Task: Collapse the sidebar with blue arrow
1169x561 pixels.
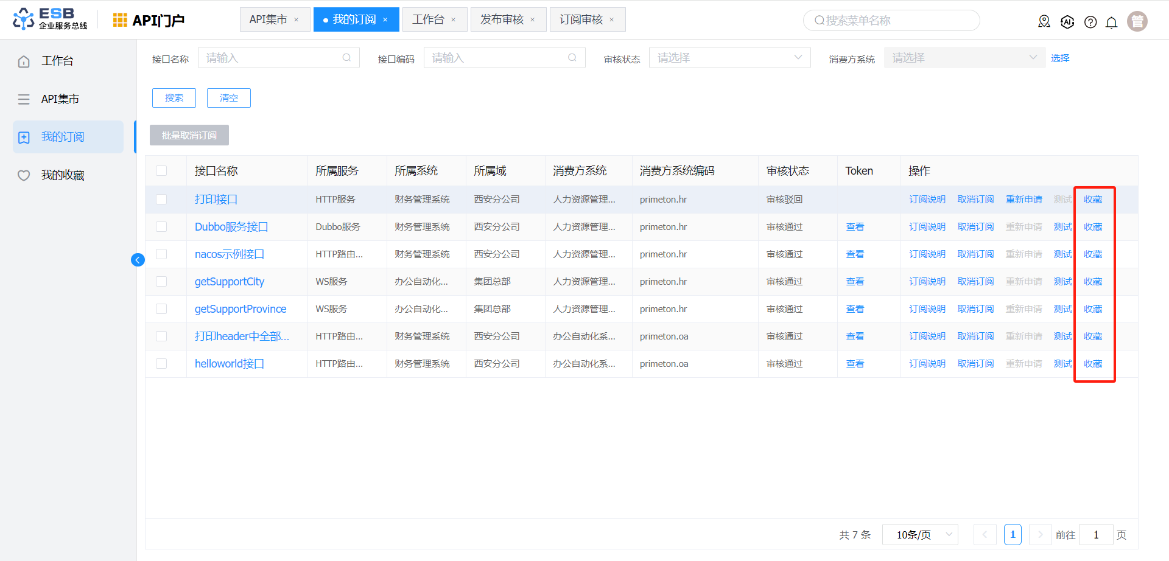Action: pos(138,260)
